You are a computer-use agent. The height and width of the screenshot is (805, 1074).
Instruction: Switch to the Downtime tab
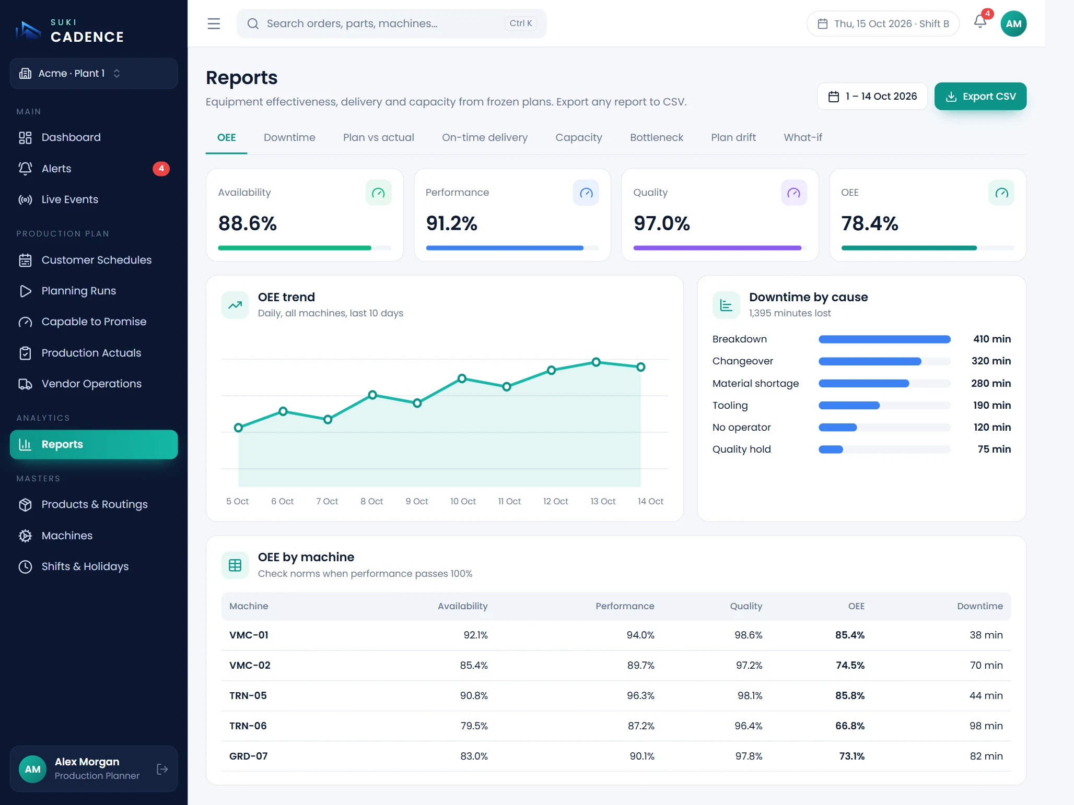click(x=289, y=137)
